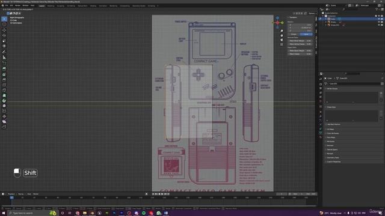Select the Scale tool

(4, 41)
